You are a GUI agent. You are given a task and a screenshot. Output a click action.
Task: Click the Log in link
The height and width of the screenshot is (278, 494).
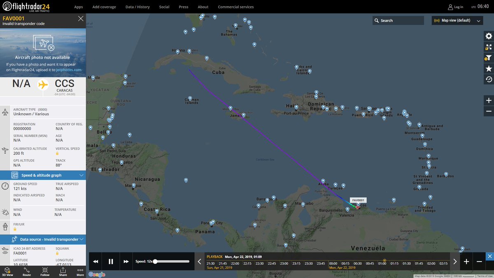456,7
